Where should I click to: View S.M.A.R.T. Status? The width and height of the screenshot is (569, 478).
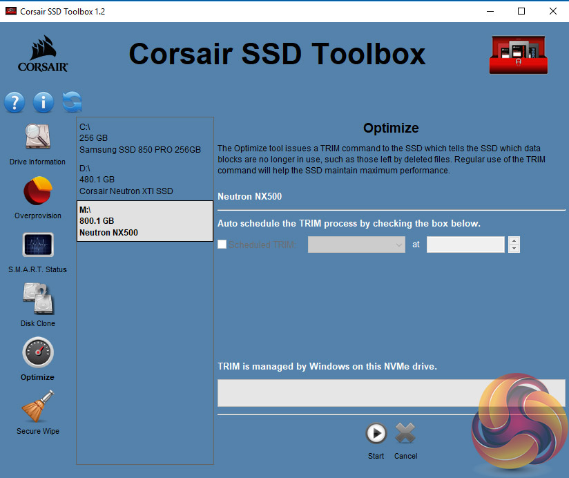click(37, 246)
